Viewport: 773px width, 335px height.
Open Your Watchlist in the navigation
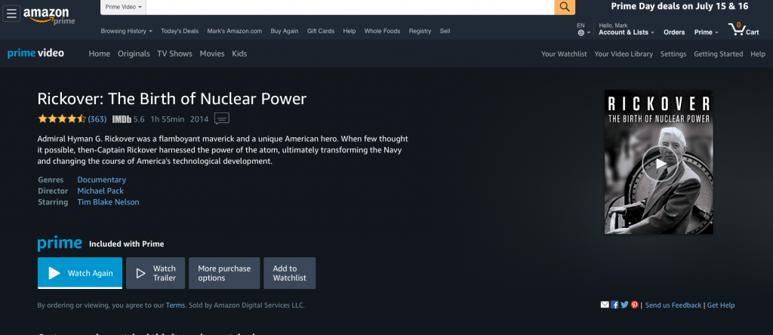point(564,54)
